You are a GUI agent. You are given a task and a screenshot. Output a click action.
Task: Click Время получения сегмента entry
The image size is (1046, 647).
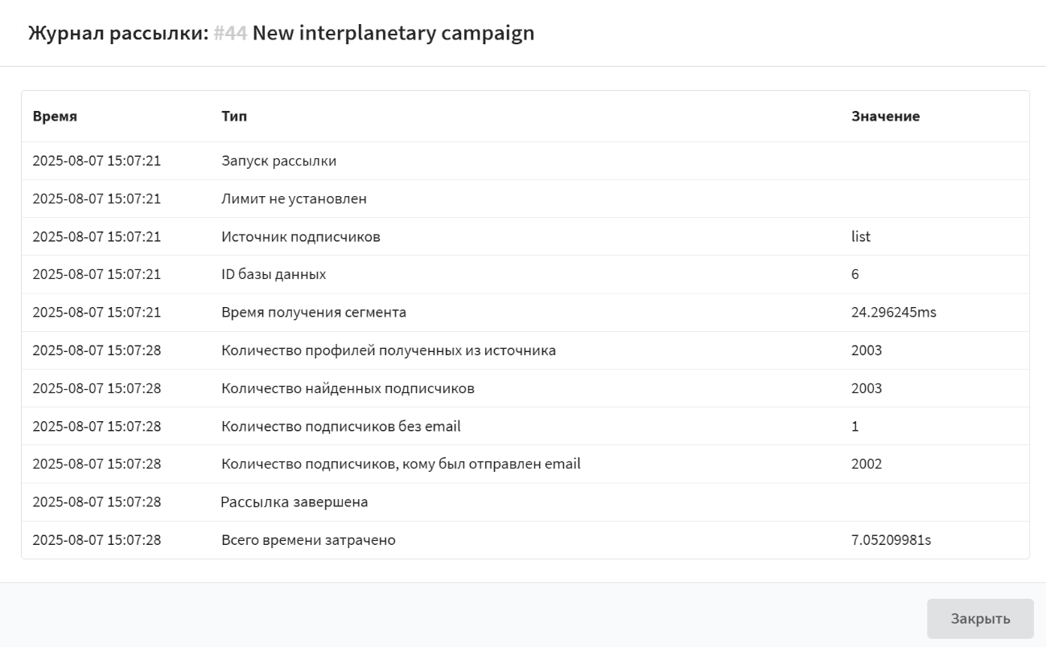pos(313,313)
